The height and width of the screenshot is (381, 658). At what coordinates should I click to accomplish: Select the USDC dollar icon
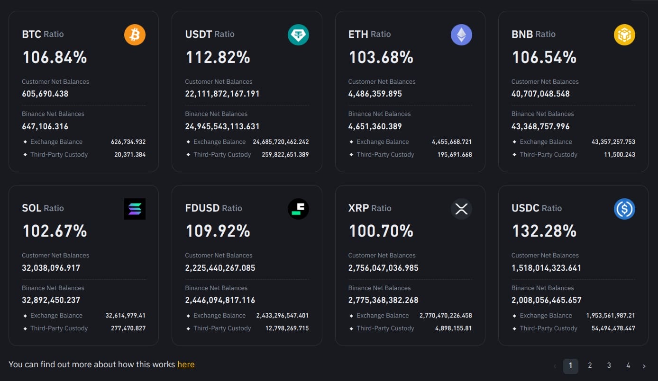coord(624,209)
